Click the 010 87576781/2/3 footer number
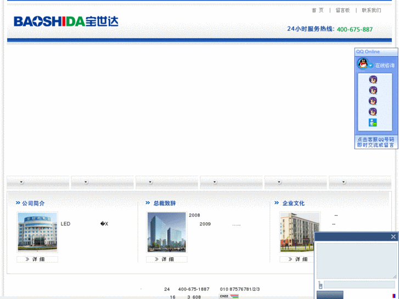Screen dimensions: 399x299 [240, 289]
